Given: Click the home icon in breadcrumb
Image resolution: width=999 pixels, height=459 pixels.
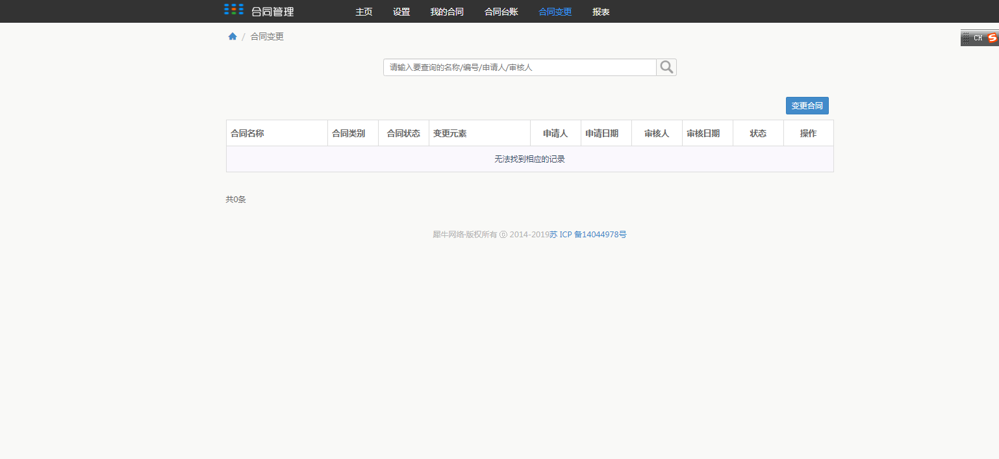Looking at the screenshot, I should [233, 36].
